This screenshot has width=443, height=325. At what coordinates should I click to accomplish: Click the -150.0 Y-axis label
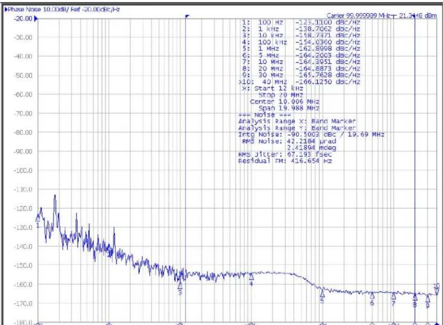coord(23,266)
